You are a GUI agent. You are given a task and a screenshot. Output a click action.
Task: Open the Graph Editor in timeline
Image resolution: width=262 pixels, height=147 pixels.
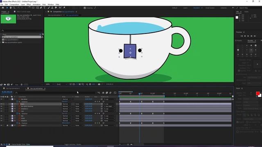(115, 93)
